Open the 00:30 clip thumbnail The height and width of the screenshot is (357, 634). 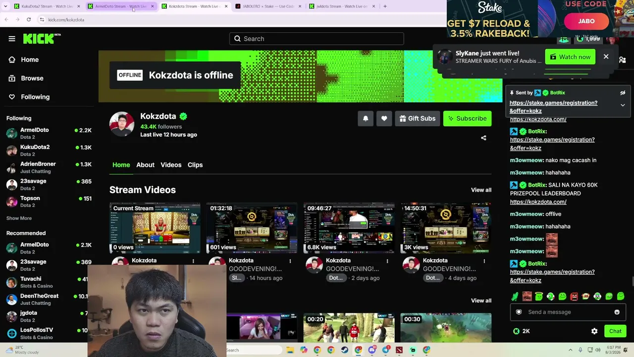446,328
